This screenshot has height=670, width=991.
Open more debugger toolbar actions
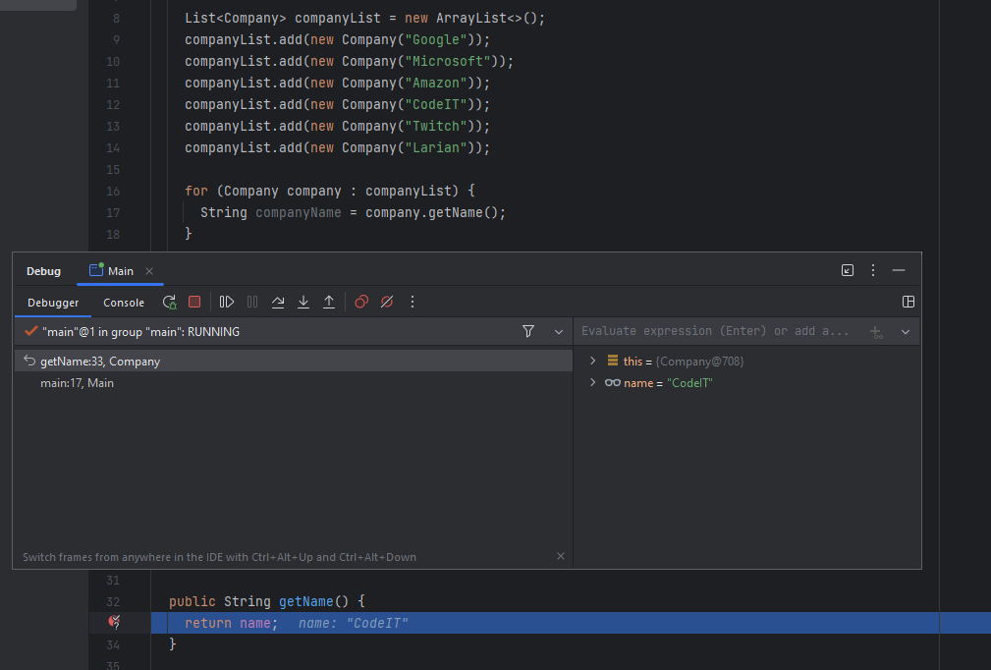tap(413, 303)
